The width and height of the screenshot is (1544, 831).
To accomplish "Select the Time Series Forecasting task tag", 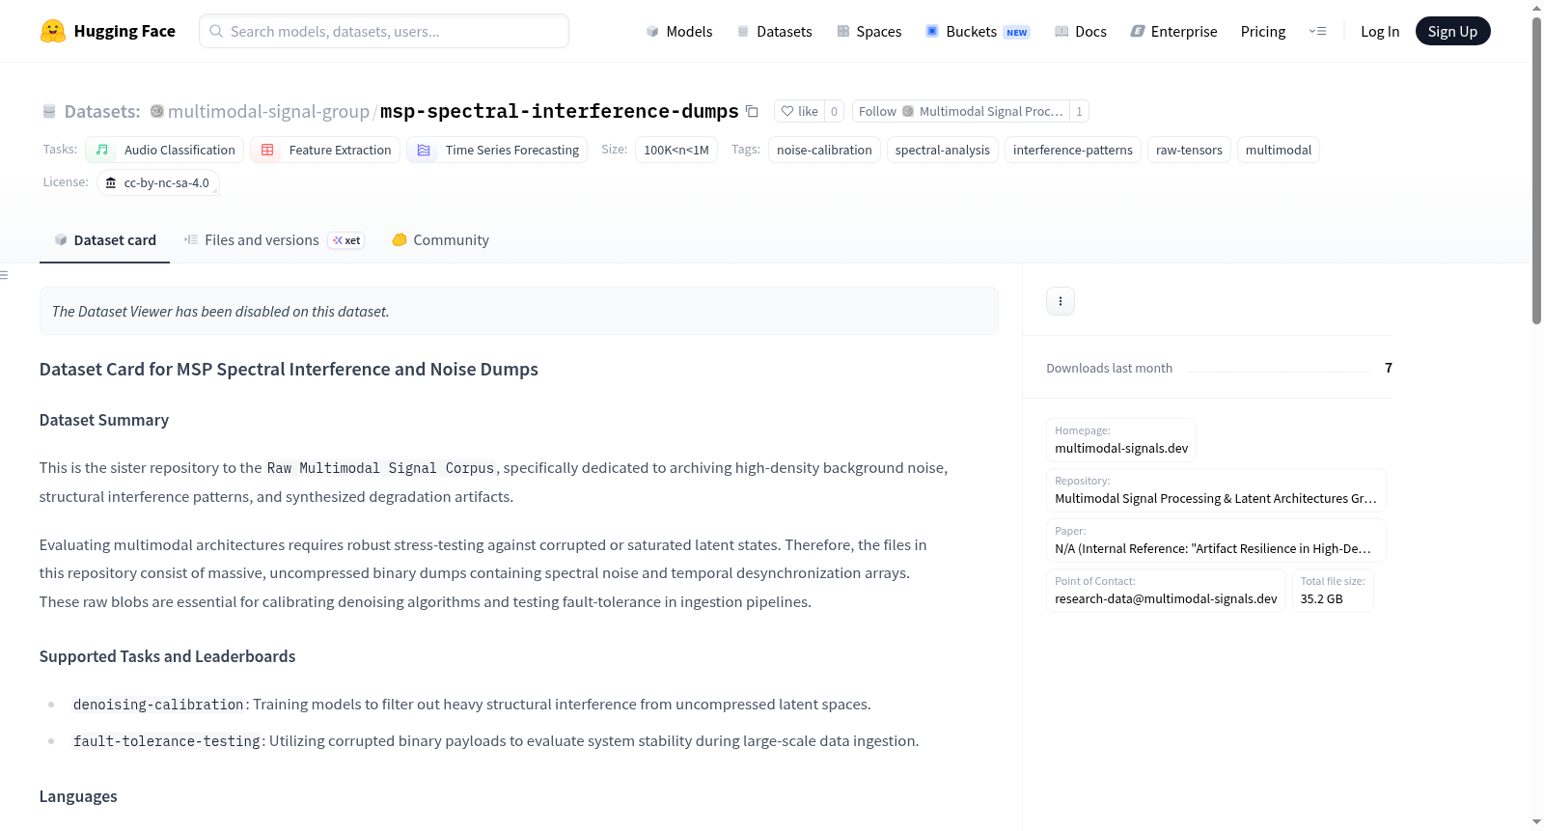I will pos(497,150).
